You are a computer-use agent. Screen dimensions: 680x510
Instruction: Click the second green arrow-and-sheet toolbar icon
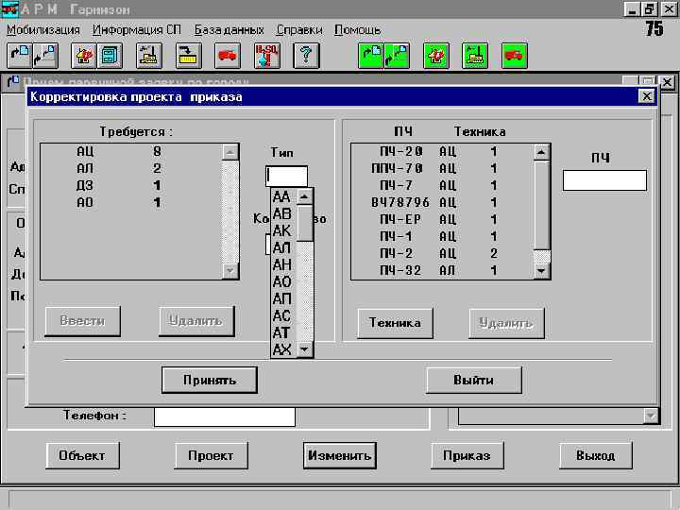397,56
